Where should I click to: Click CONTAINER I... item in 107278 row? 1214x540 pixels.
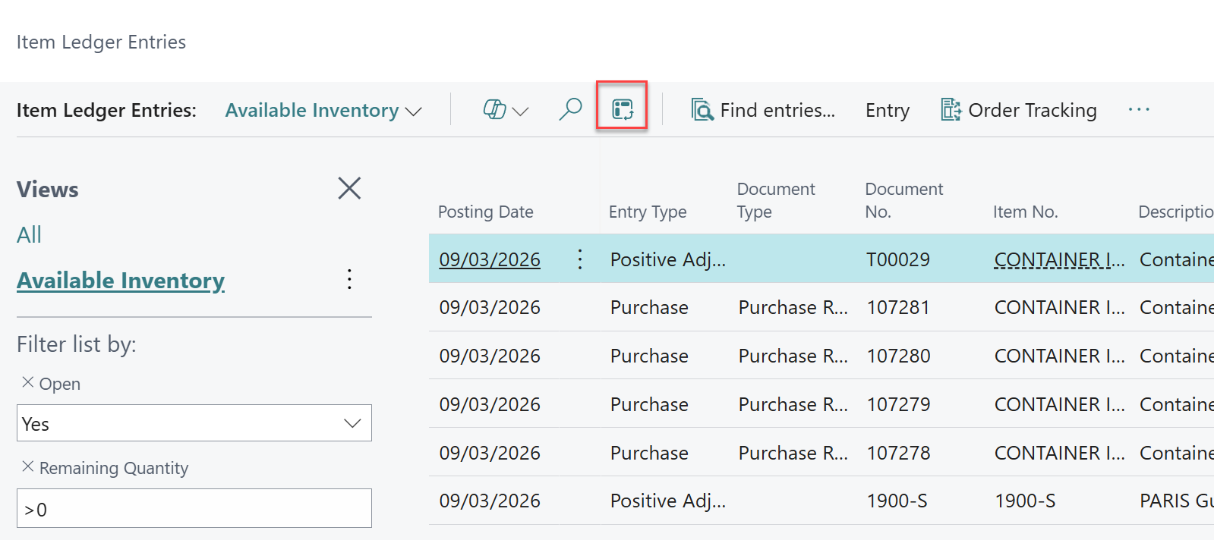[1060, 453]
